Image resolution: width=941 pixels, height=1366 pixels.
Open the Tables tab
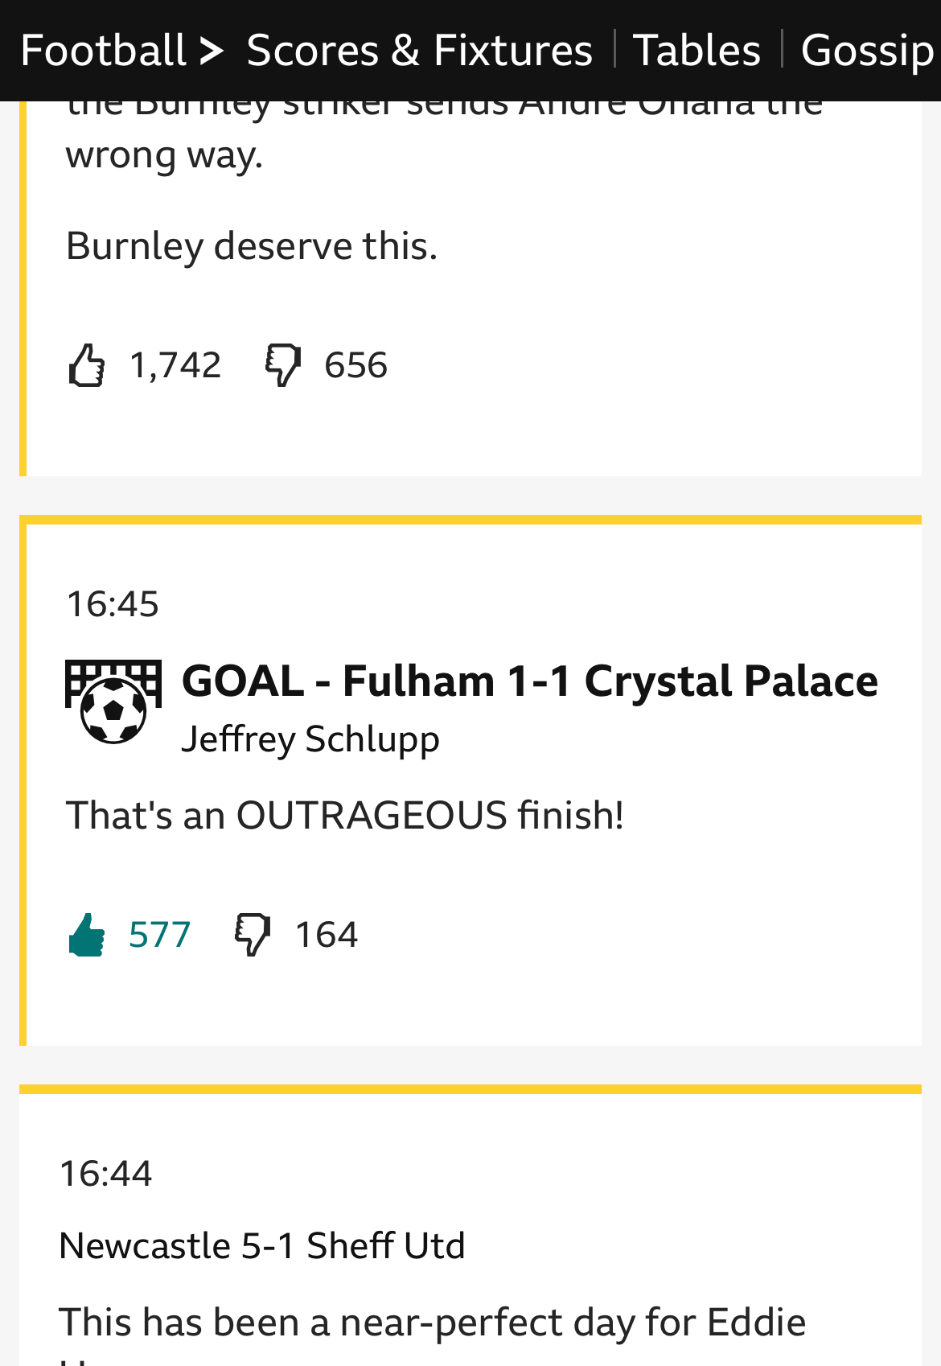[x=697, y=51]
